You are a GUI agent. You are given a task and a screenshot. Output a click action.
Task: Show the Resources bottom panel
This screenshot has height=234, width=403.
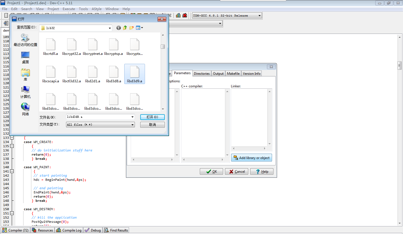42,230
